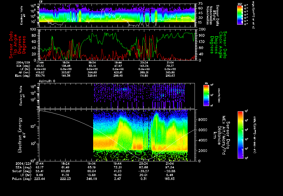Click the 'ELon (deg)' row label

click(23, 76)
